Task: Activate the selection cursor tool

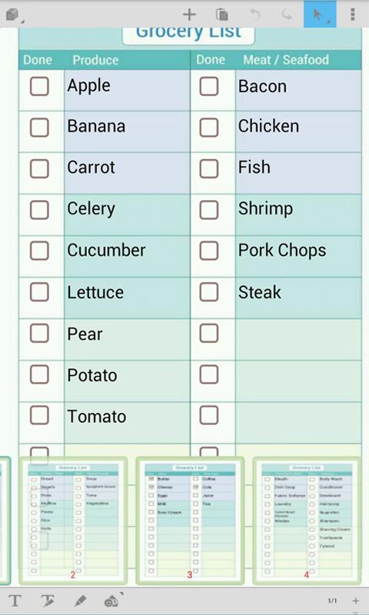Action: (320, 14)
